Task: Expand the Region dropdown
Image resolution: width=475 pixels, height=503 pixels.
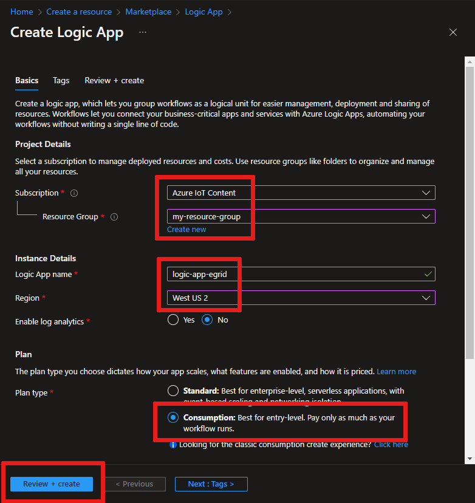Action: (x=301, y=298)
